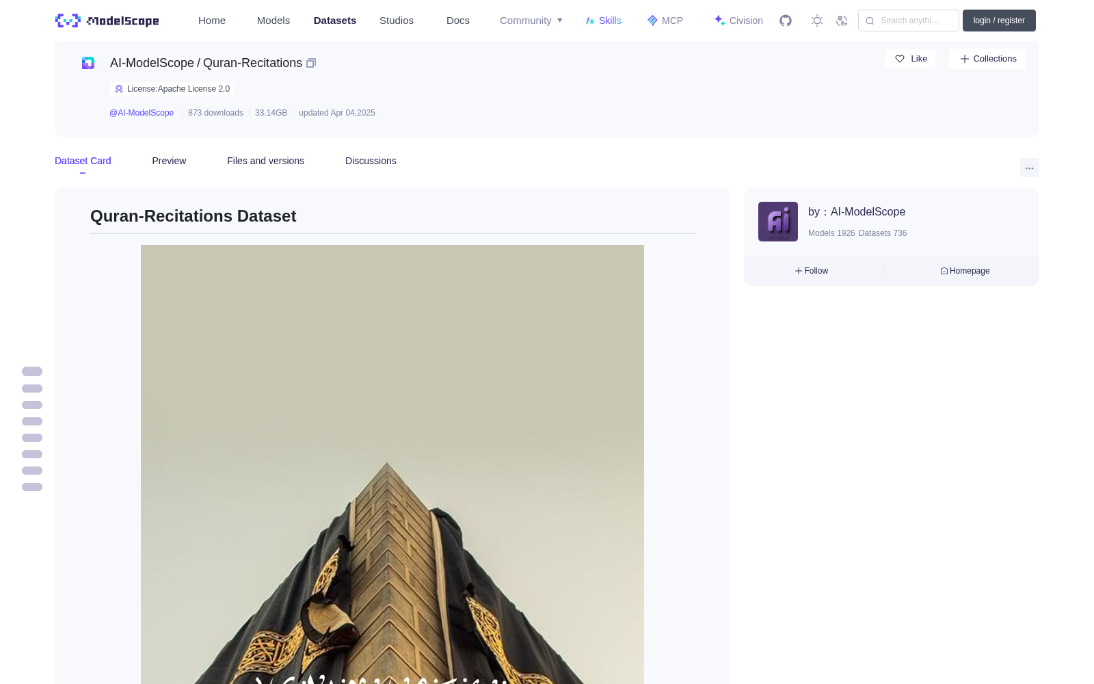Select the Dataset Card tab
The image size is (1094, 684).
(x=83, y=161)
